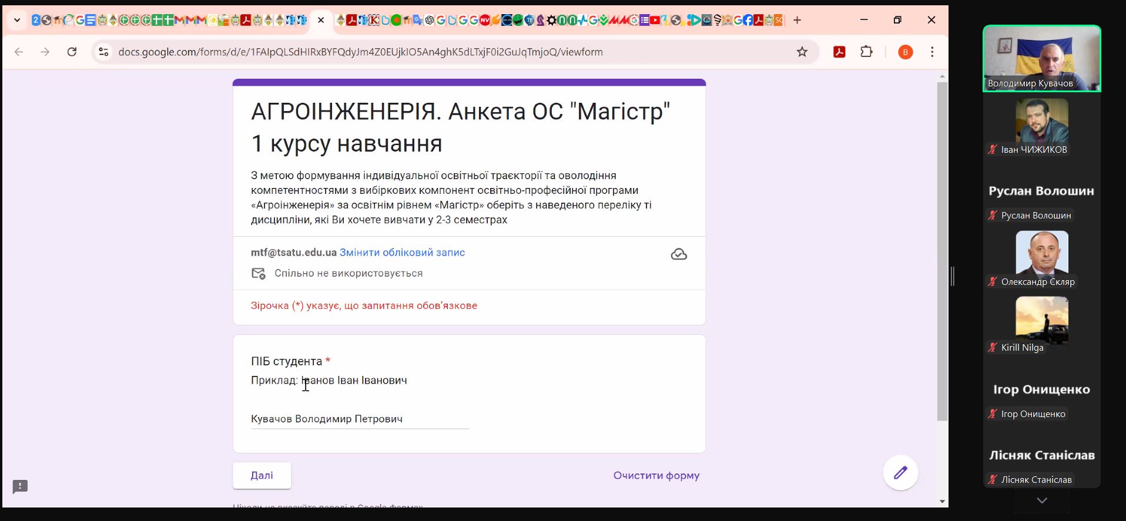Close the active Google Forms tab
The height and width of the screenshot is (521, 1126).
click(x=321, y=20)
